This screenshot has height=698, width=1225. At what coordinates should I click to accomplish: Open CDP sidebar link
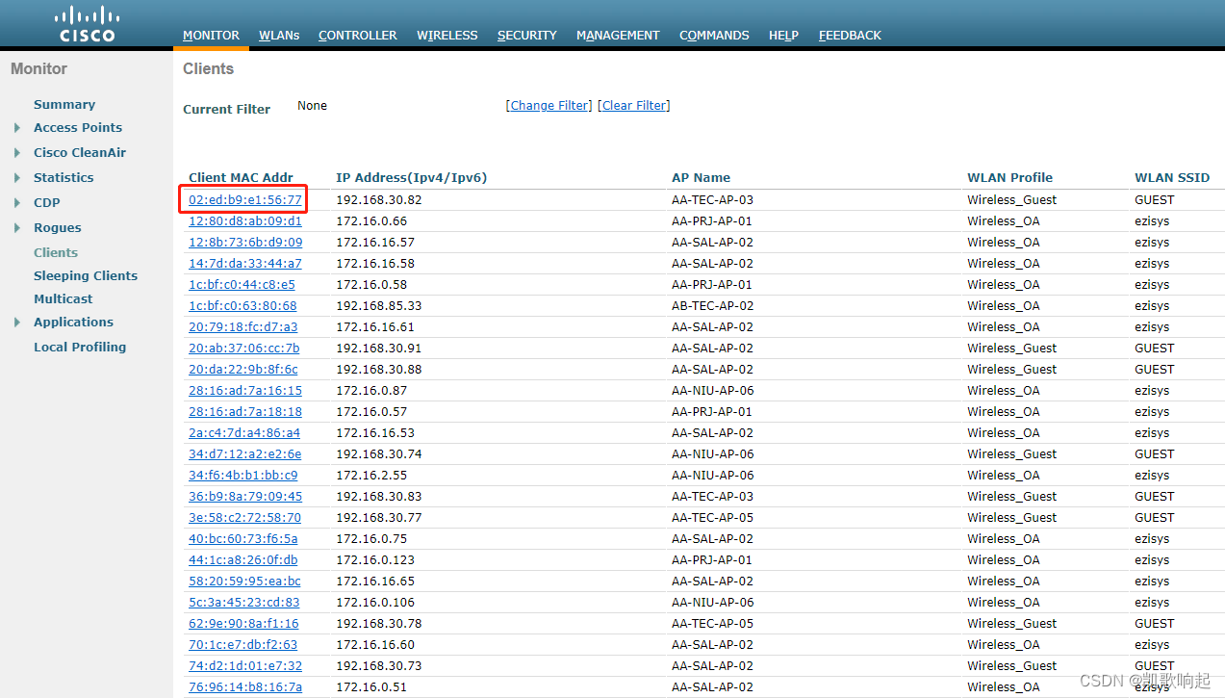click(47, 202)
